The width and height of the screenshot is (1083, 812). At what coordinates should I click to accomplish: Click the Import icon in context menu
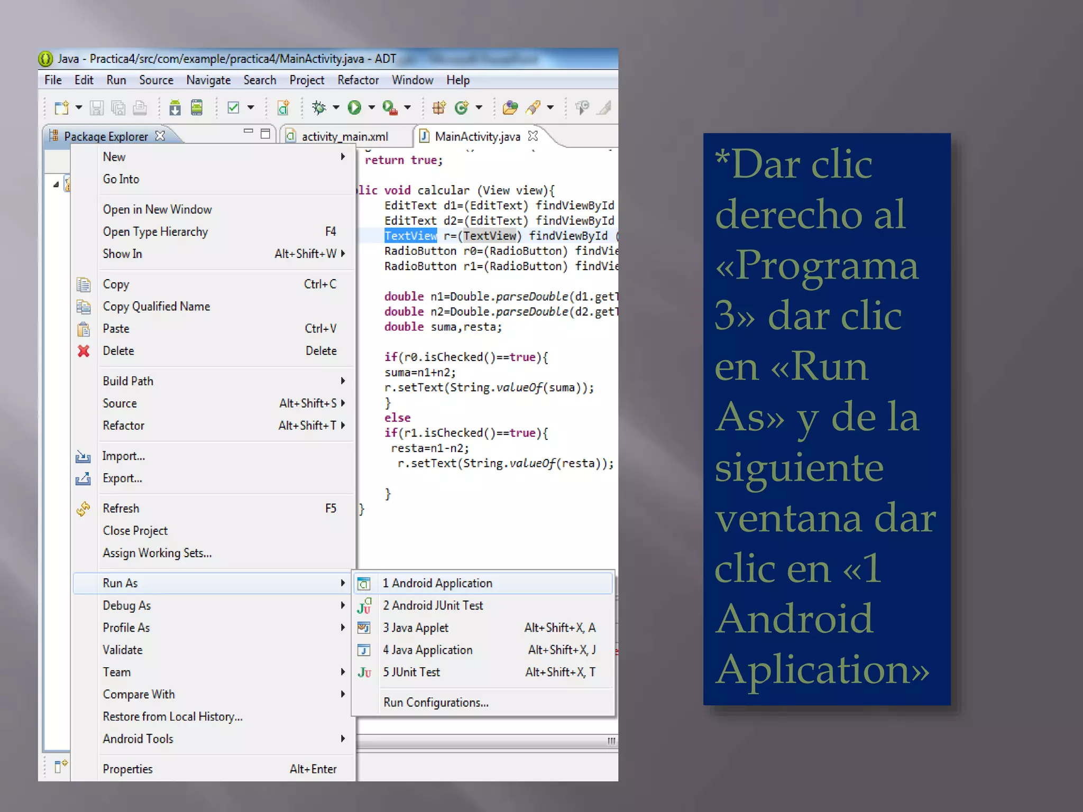(83, 456)
